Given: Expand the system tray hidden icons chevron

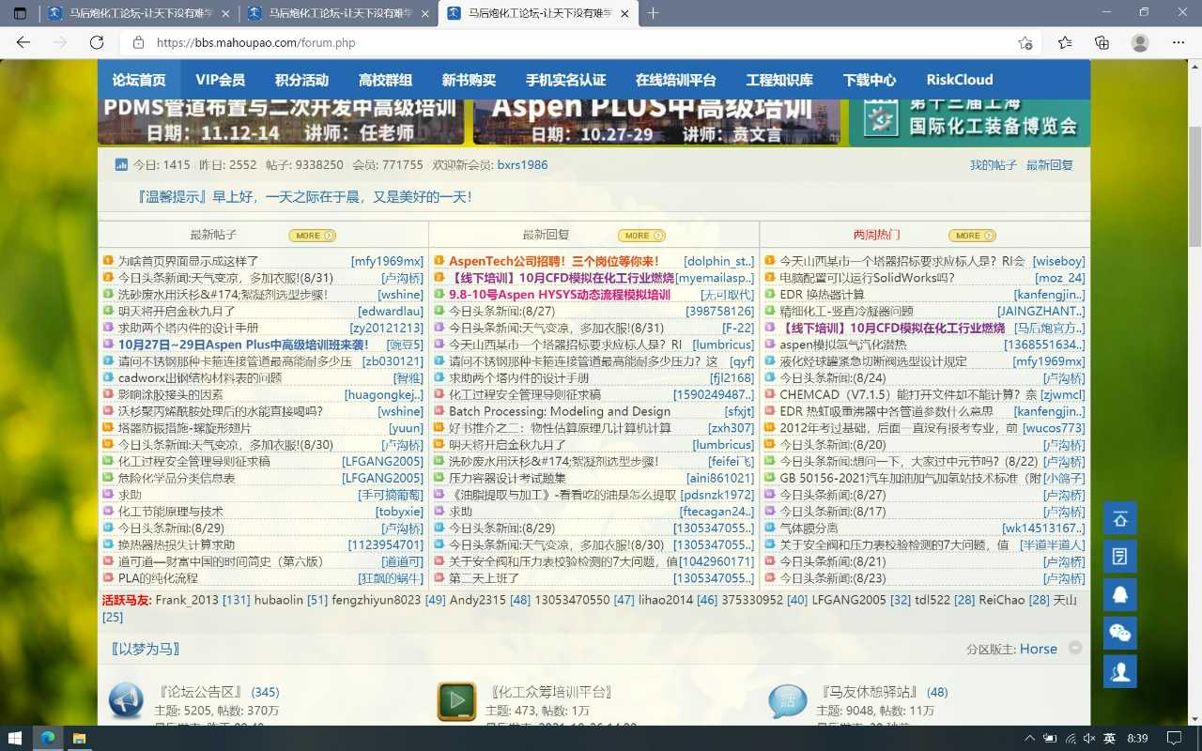Looking at the screenshot, I should point(1031,738).
